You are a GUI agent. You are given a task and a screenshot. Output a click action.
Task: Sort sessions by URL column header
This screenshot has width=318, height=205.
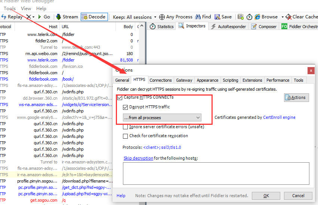click(x=87, y=27)
